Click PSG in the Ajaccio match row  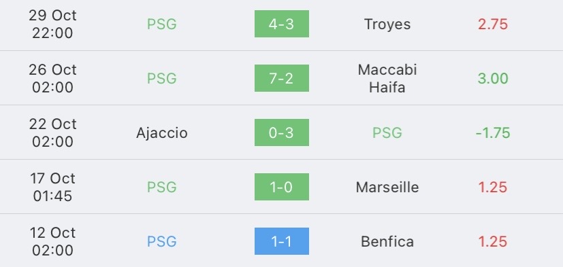[387, 133]
